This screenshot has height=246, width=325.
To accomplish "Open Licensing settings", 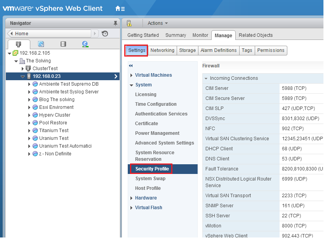I will click(146, 95).
